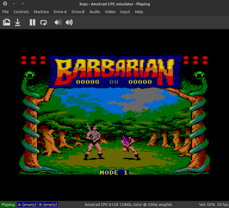The height and width of the screenshot is (208, 229).
Task: Click the left barbarian fighter in the game
Action: click(93, 141)
